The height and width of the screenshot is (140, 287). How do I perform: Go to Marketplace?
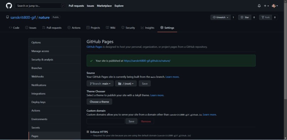click(x=104, y=6)
